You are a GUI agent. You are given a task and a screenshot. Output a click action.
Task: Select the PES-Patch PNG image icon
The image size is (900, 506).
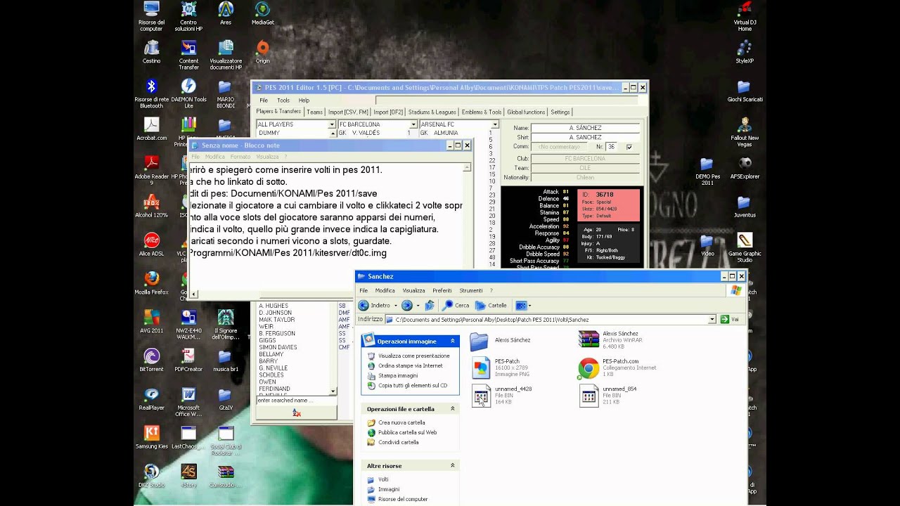click(481, 368)
